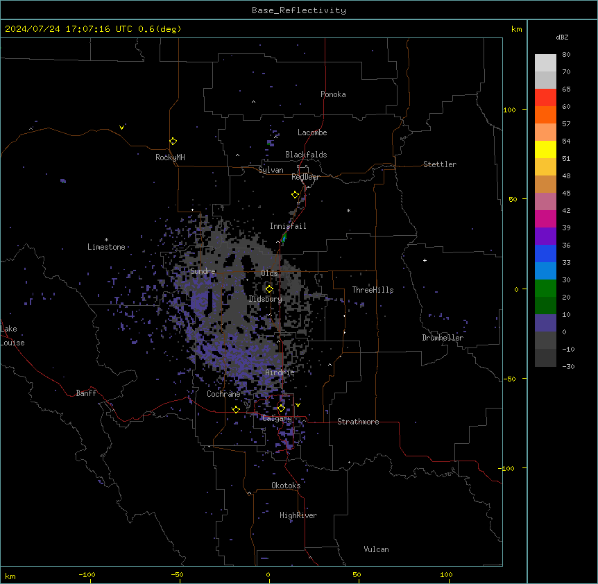
Task: Click the Airdrie city label
Action: click(x=280, y=372)
